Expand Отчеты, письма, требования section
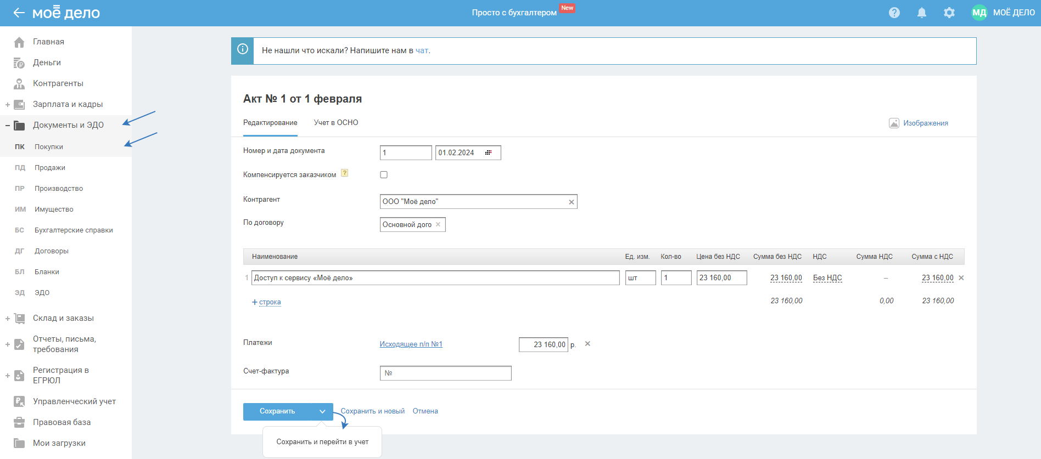Screen dimensions: 1041x459 tap(8, 344)
